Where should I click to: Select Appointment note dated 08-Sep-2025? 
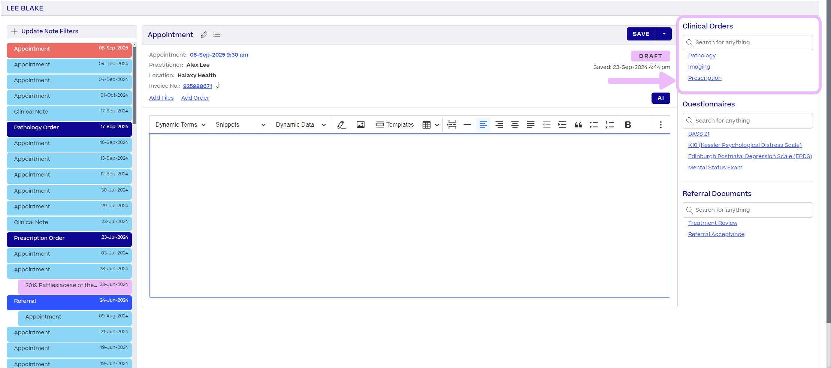click(69, 50)
